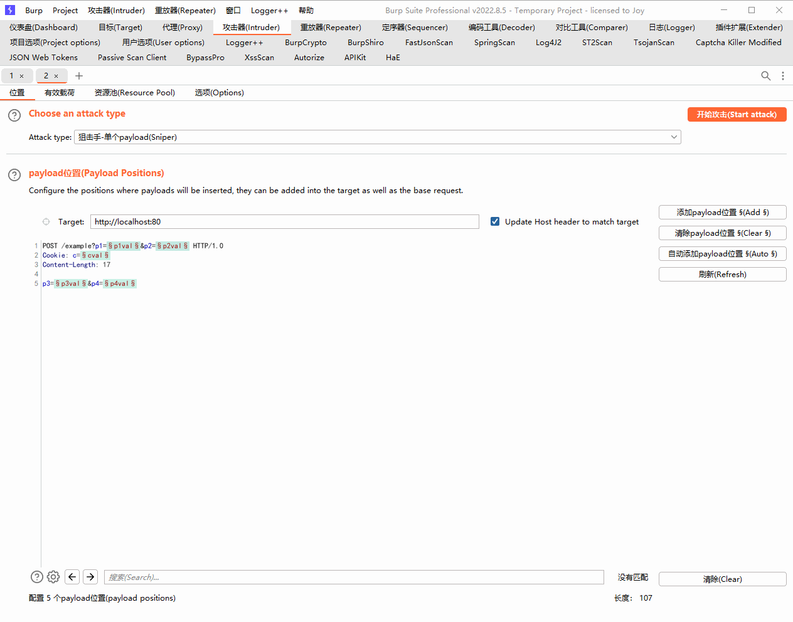
Task: Open the Project options tab
Action: [x=55, y=43]
